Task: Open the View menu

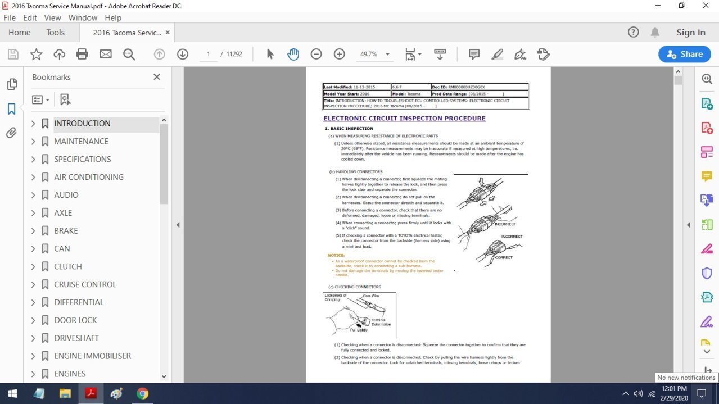Action: click(52, 17)
